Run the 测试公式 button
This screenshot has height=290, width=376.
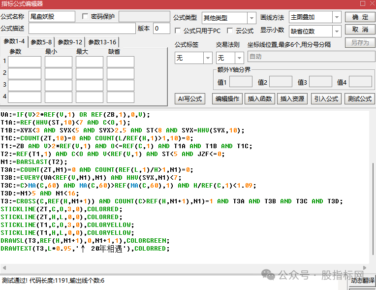coord(360,99)
